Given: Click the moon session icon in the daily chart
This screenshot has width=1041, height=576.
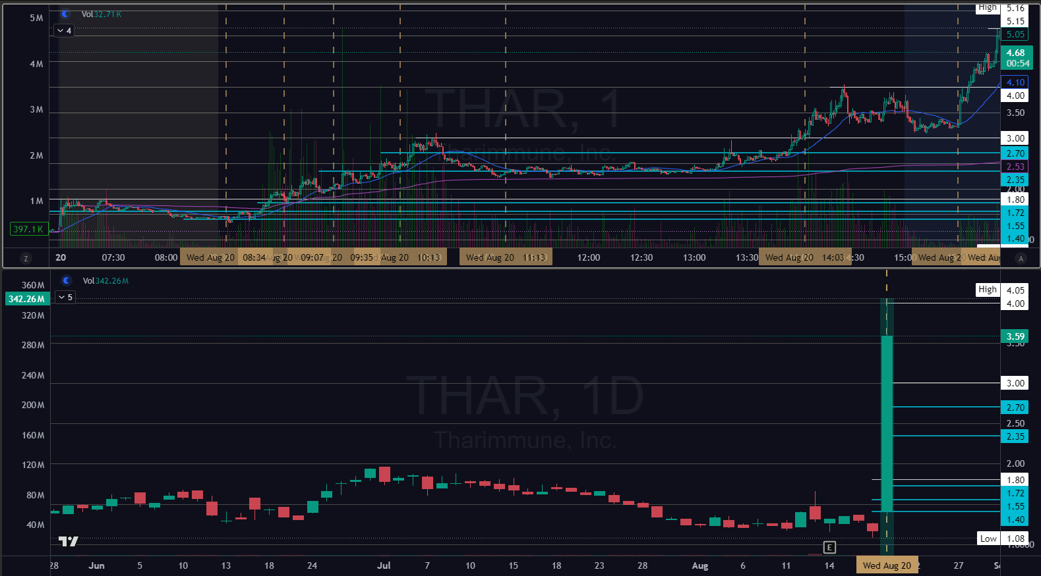Looking at the screenshot, I should click(x=67, y=280).
